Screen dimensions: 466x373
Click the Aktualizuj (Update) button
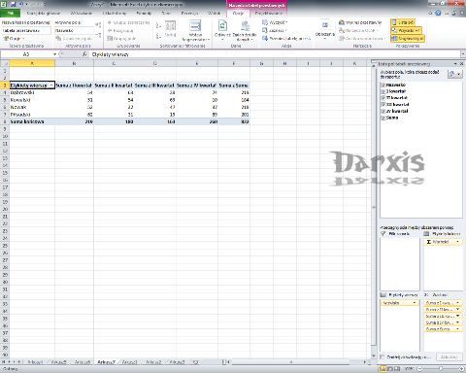[449, 356]
